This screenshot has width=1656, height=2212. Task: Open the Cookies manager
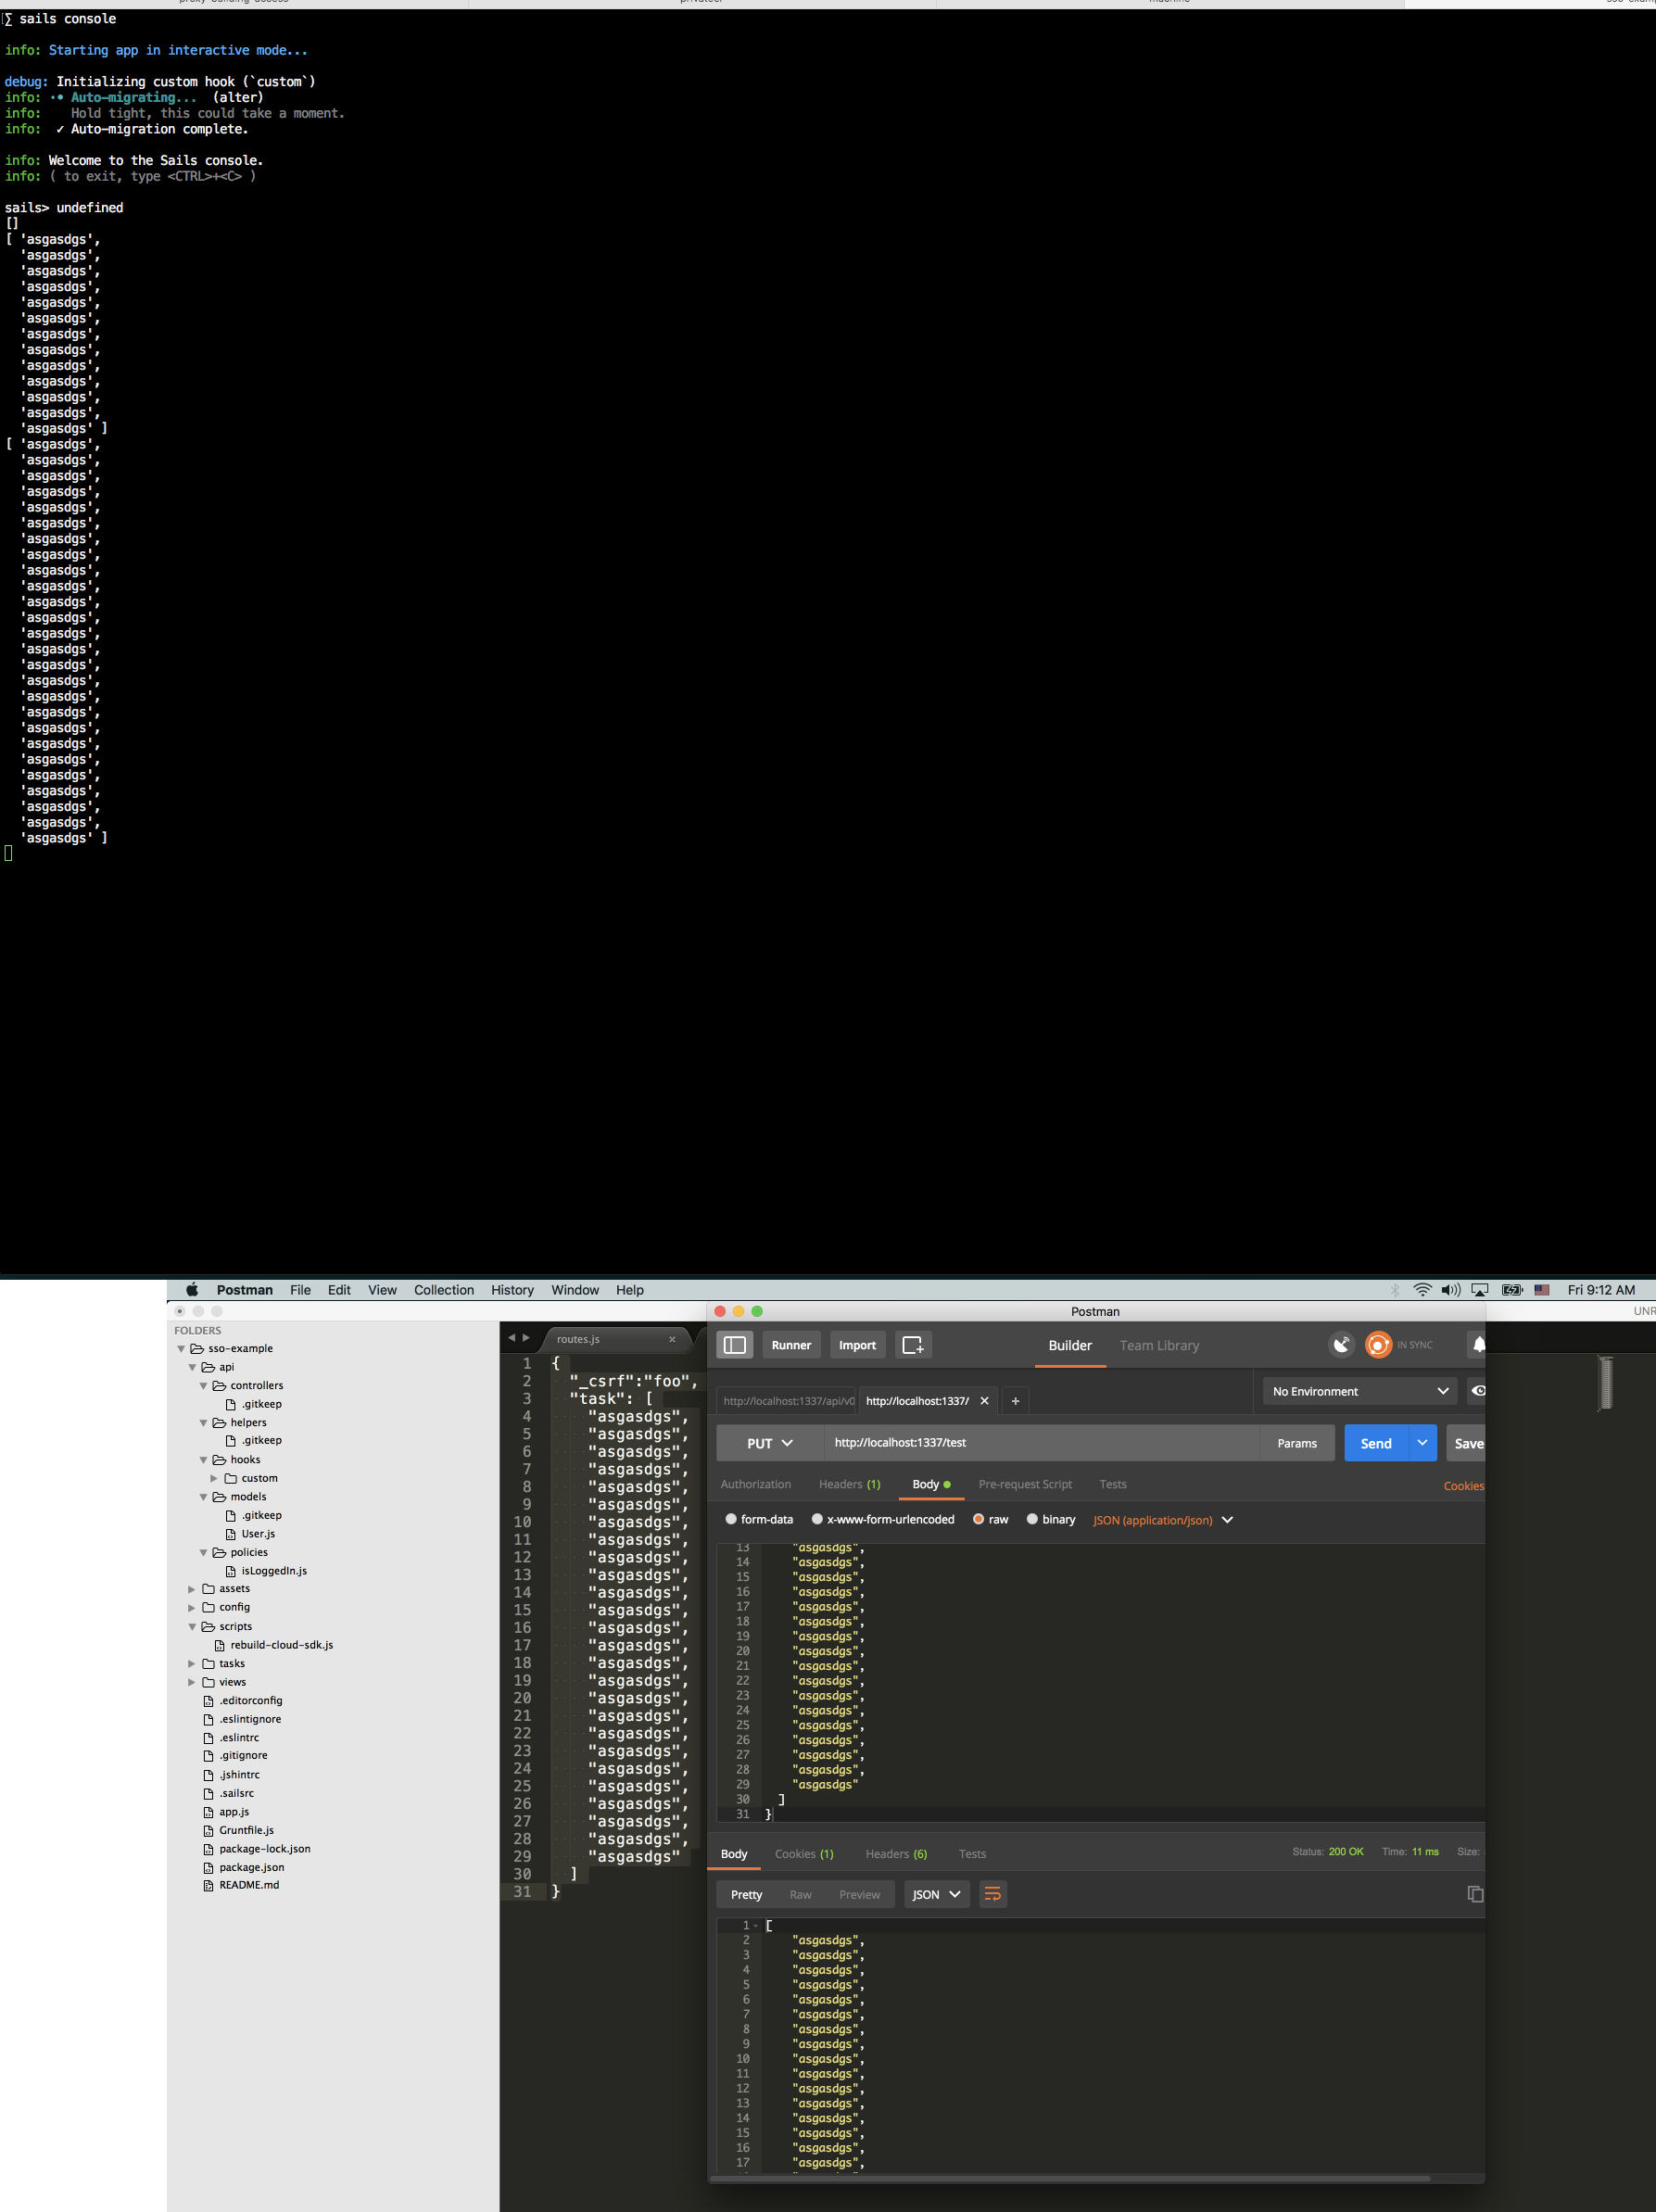pos(1463,1486)
